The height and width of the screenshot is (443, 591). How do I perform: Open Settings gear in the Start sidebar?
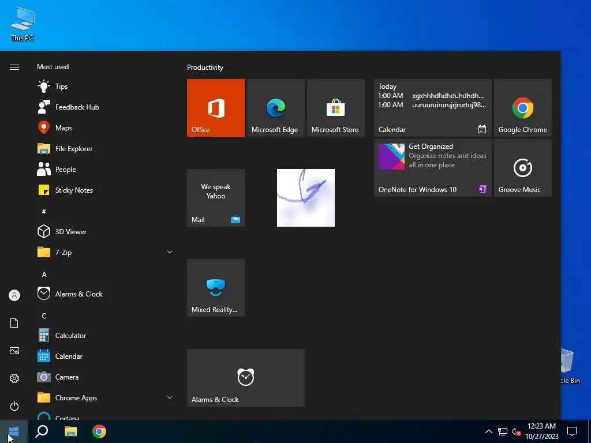[14, 378]
